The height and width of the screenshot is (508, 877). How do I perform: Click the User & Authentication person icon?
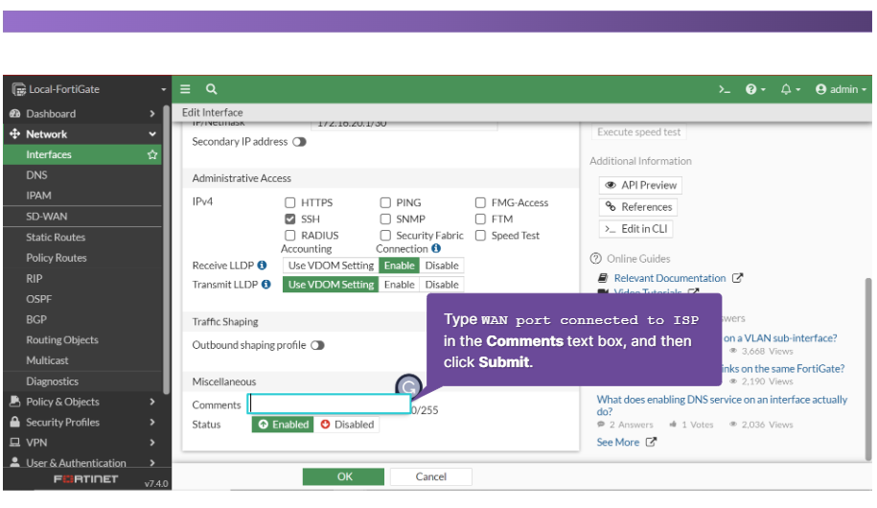click(x=15, y=462)
